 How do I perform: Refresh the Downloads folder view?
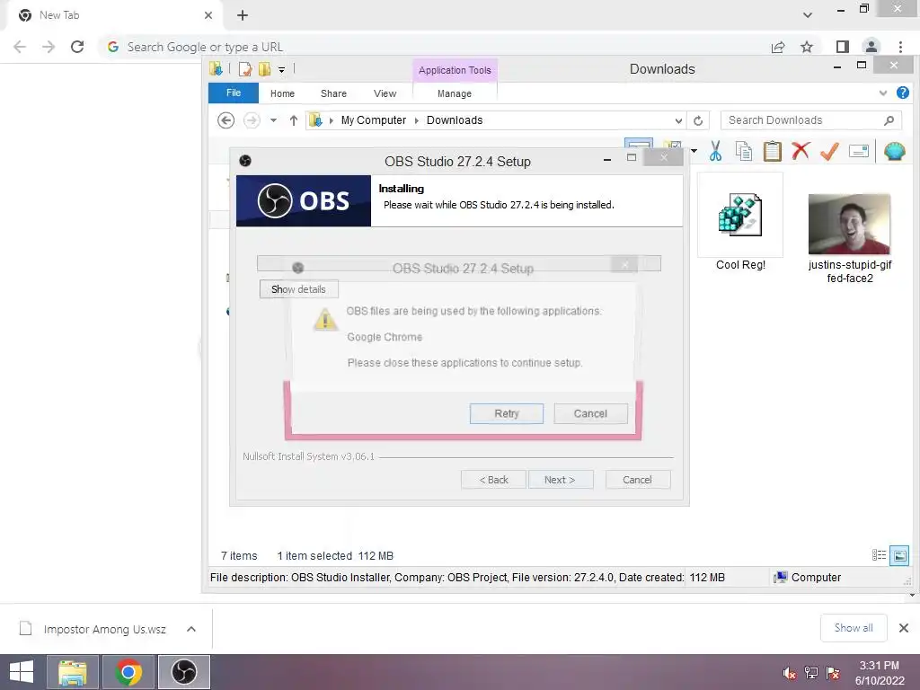tap(698, 121)
